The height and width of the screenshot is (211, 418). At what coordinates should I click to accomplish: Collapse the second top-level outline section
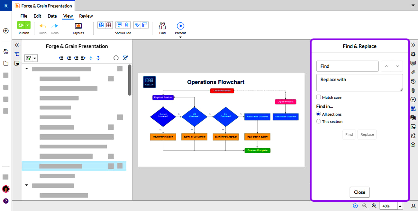[27, 185]
